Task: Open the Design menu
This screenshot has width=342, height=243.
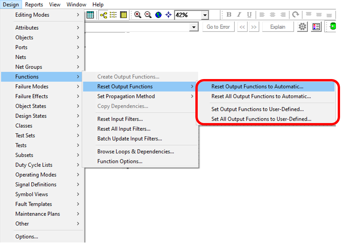Action: (x=11, y=4)
